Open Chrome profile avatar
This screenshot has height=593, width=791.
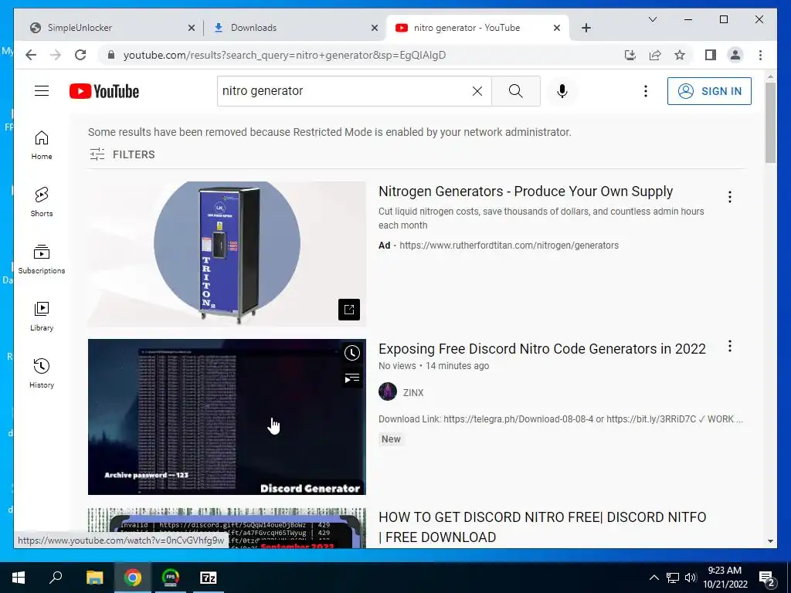735,55
